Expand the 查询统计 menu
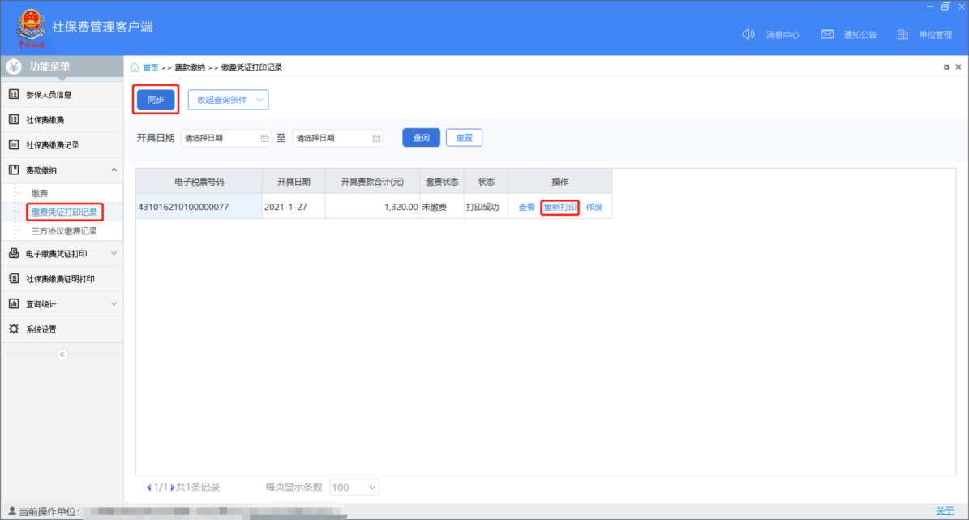The height and width of the screenshot is (520, 969). (114, 304)
